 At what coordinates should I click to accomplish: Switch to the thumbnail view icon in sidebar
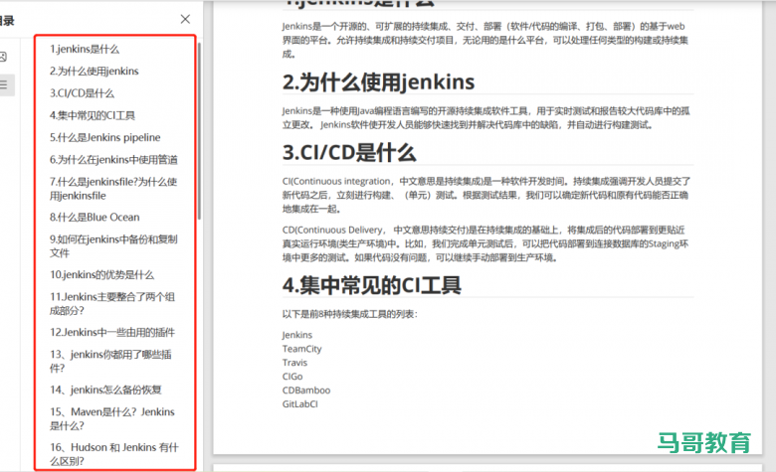pyautogui.click(x=4, y=57)
